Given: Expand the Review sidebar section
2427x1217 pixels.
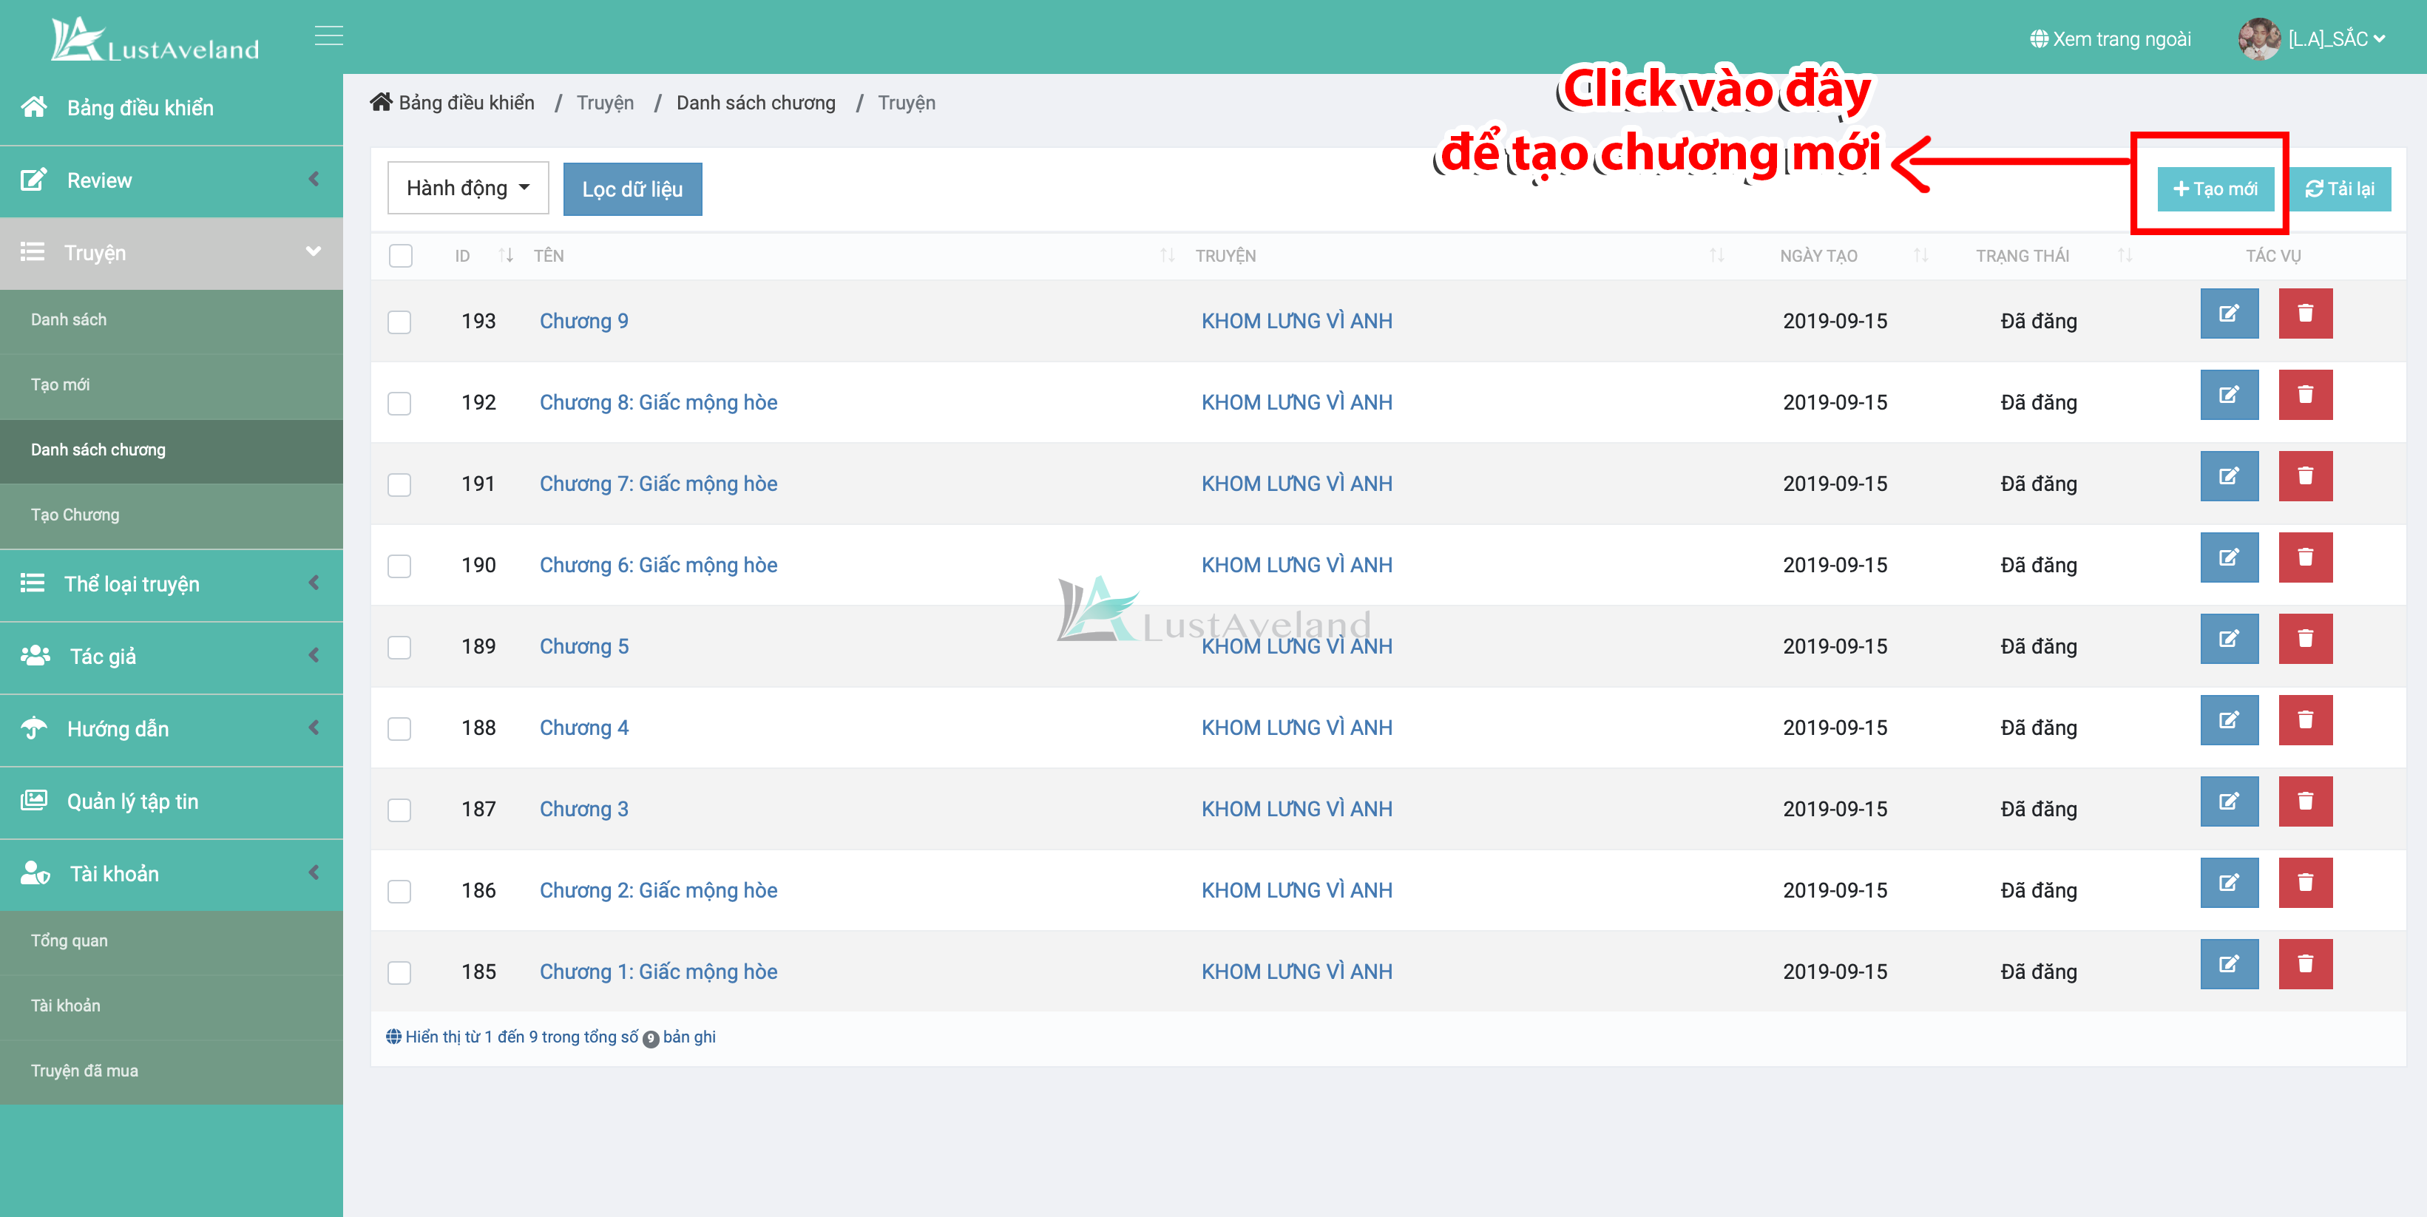Looking at the screenshot, I should (172, 181).
